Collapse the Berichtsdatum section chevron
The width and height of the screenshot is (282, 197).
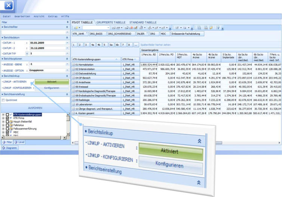click(x=67, y=38)
